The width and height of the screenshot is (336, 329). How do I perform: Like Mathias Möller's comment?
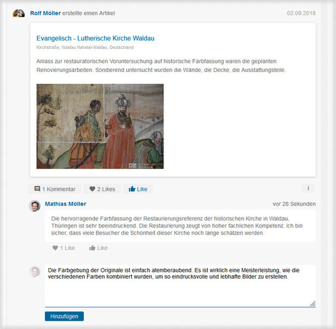(x=99, y=248)
